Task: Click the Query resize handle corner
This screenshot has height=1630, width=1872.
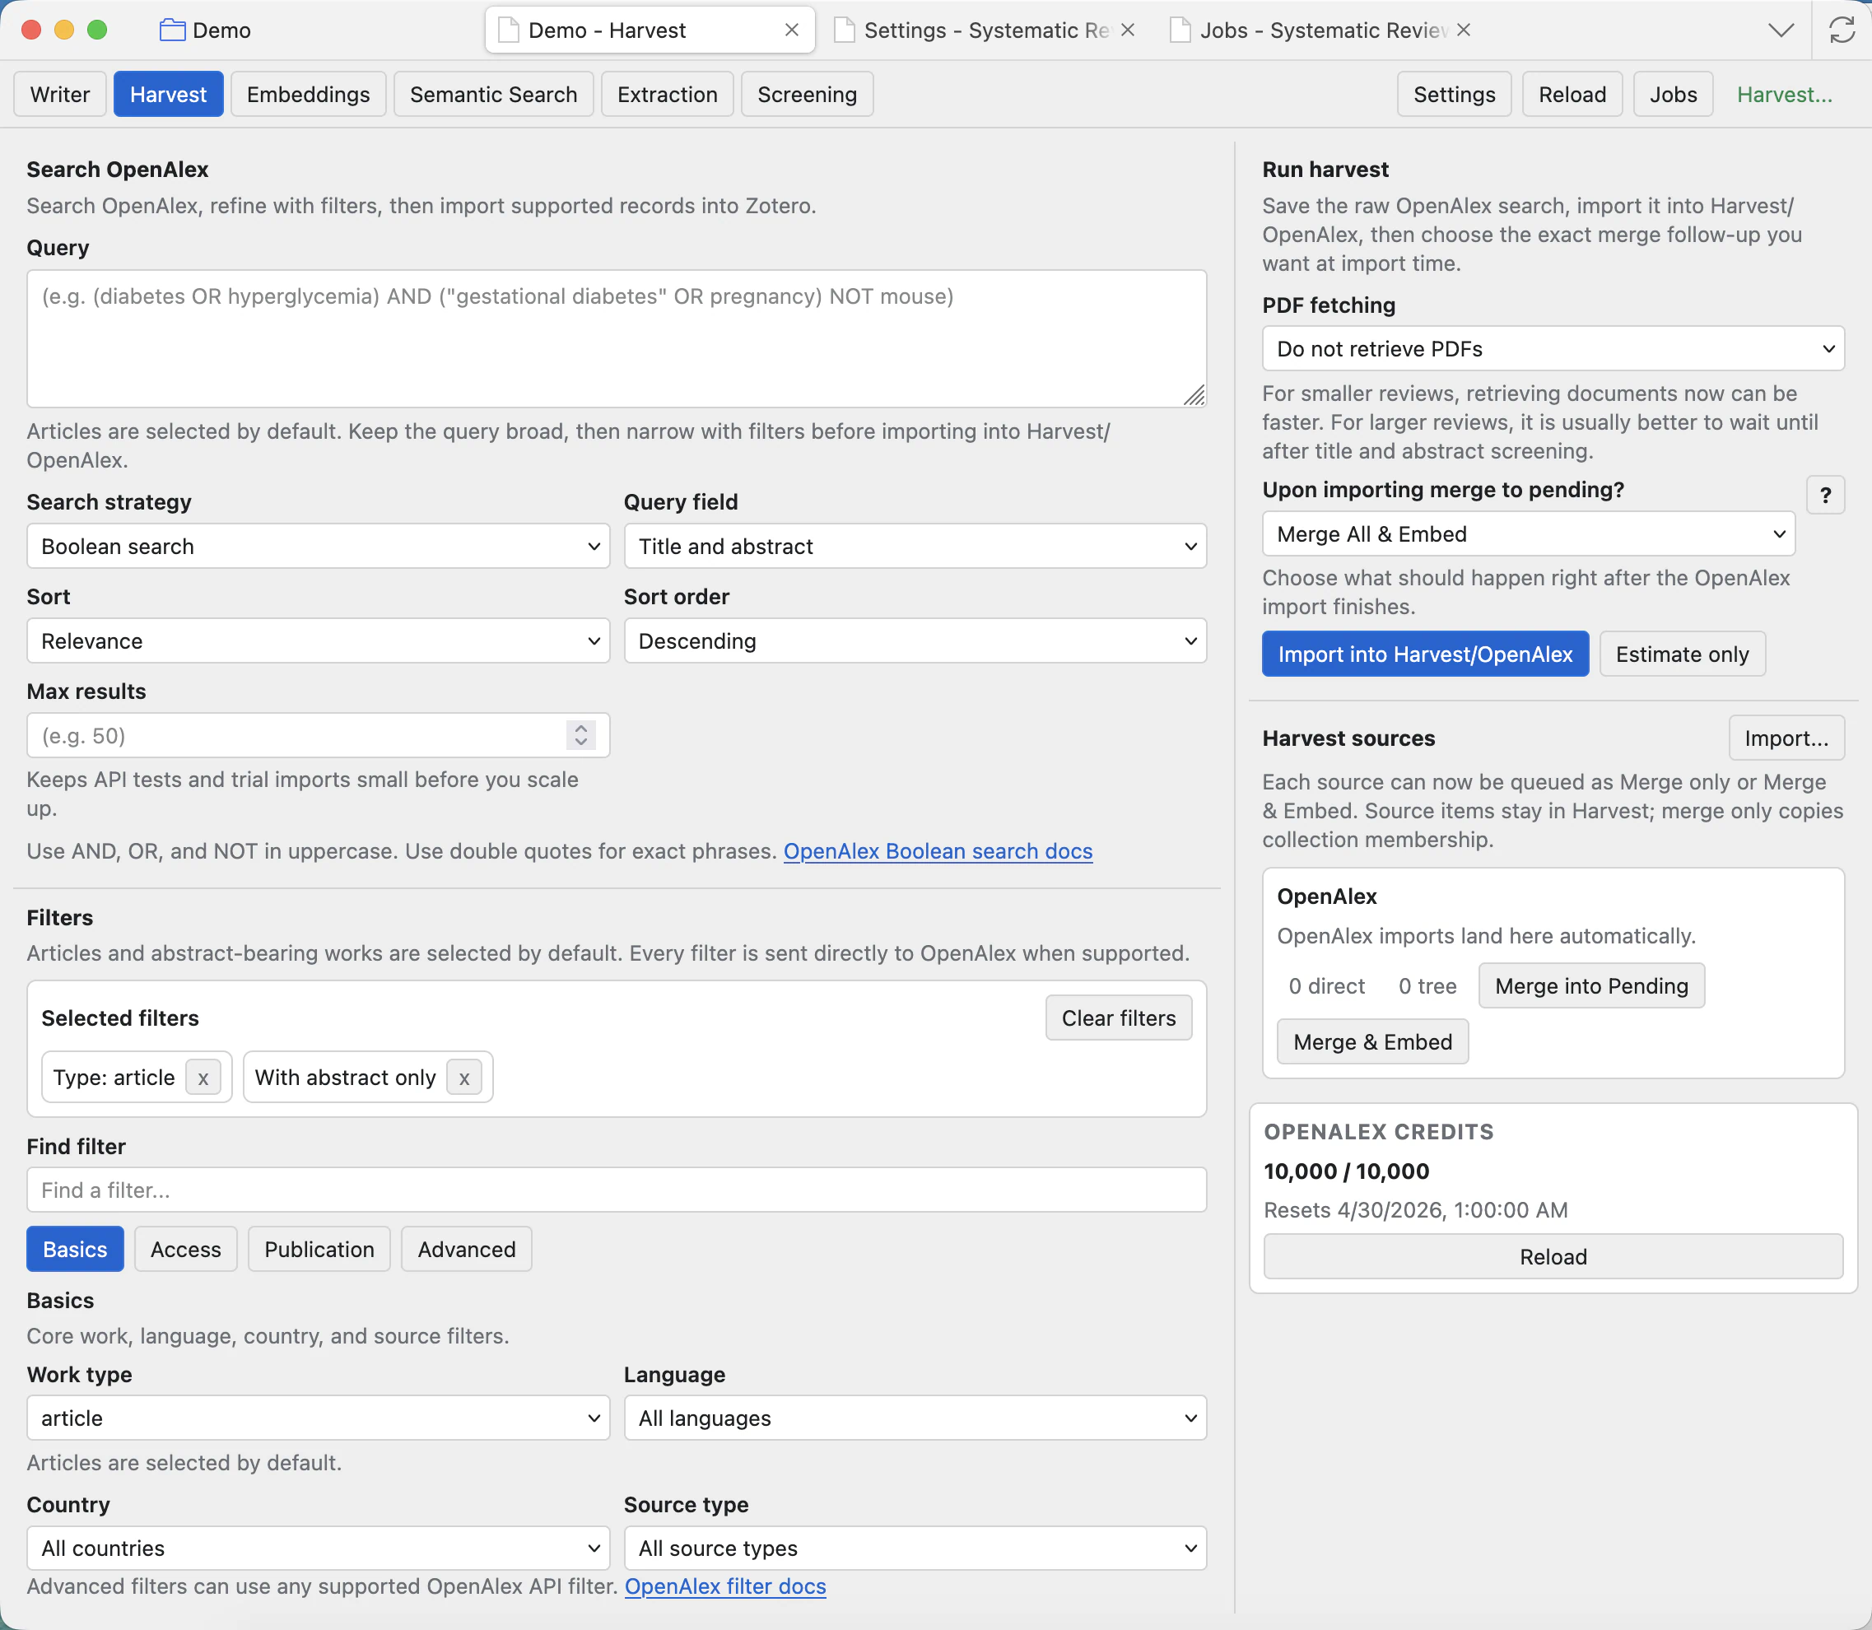Action: click(x=1194, y=395)
